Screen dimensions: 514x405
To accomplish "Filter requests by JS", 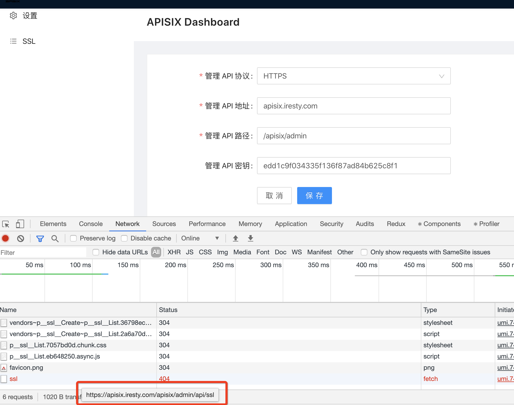I will 190,252.
